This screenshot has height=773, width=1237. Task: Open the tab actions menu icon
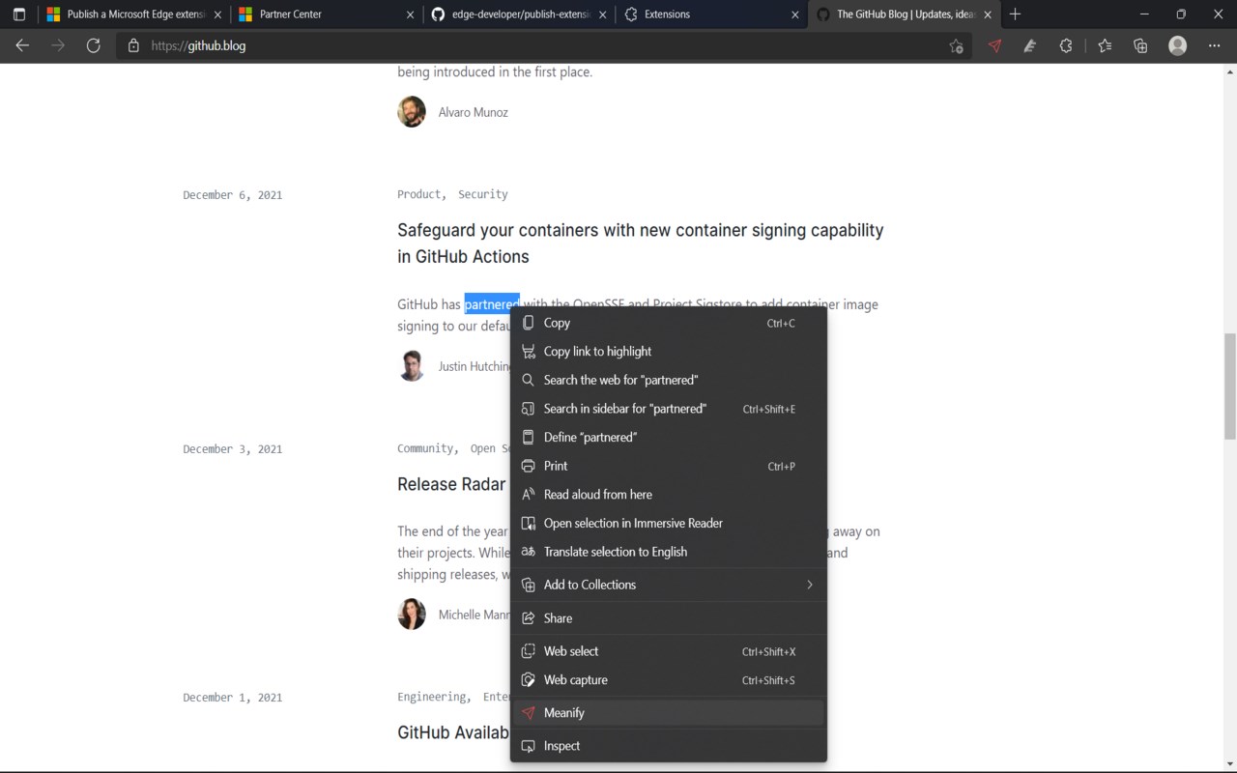tap(18, 14)
